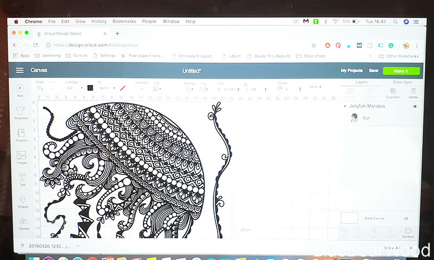Open the Chrome three-dot menu
The height and width of the screenshot is (260, 434).
[x=417, y=46]
